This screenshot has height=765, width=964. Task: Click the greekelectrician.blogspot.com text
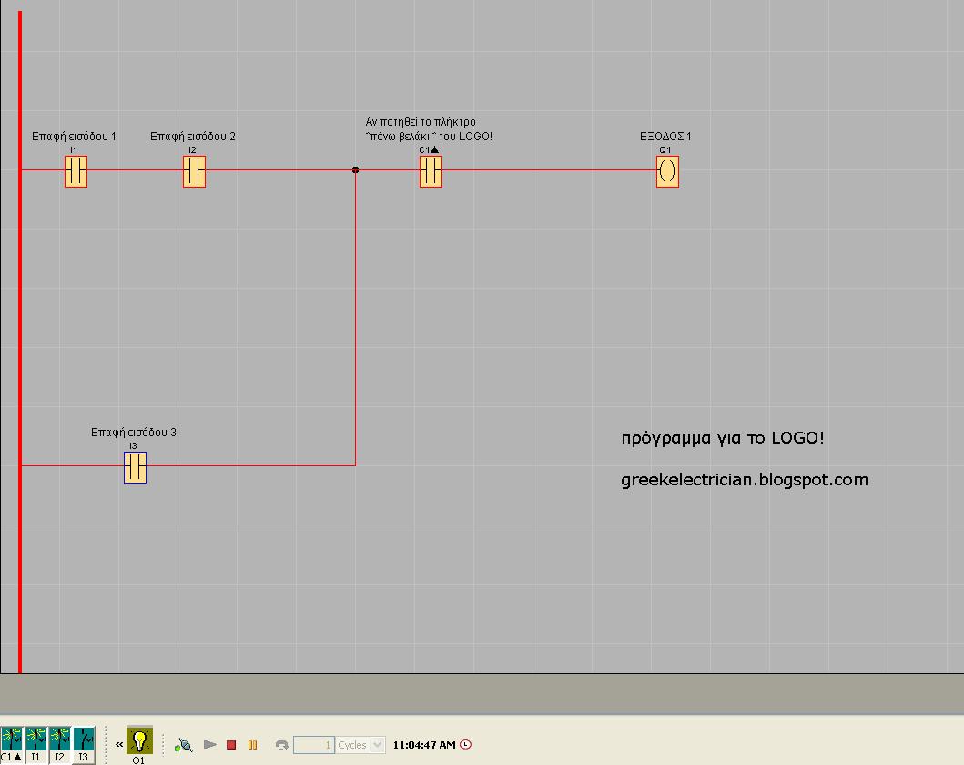click(x=745, y=480)
